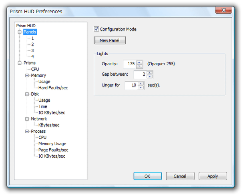Select CPU directly under Prisms
Image resolution: width=243 pixels, height=196 pixels.
point(35,69)
